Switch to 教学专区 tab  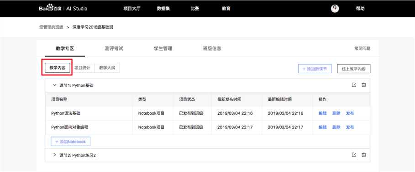[64, 49]
